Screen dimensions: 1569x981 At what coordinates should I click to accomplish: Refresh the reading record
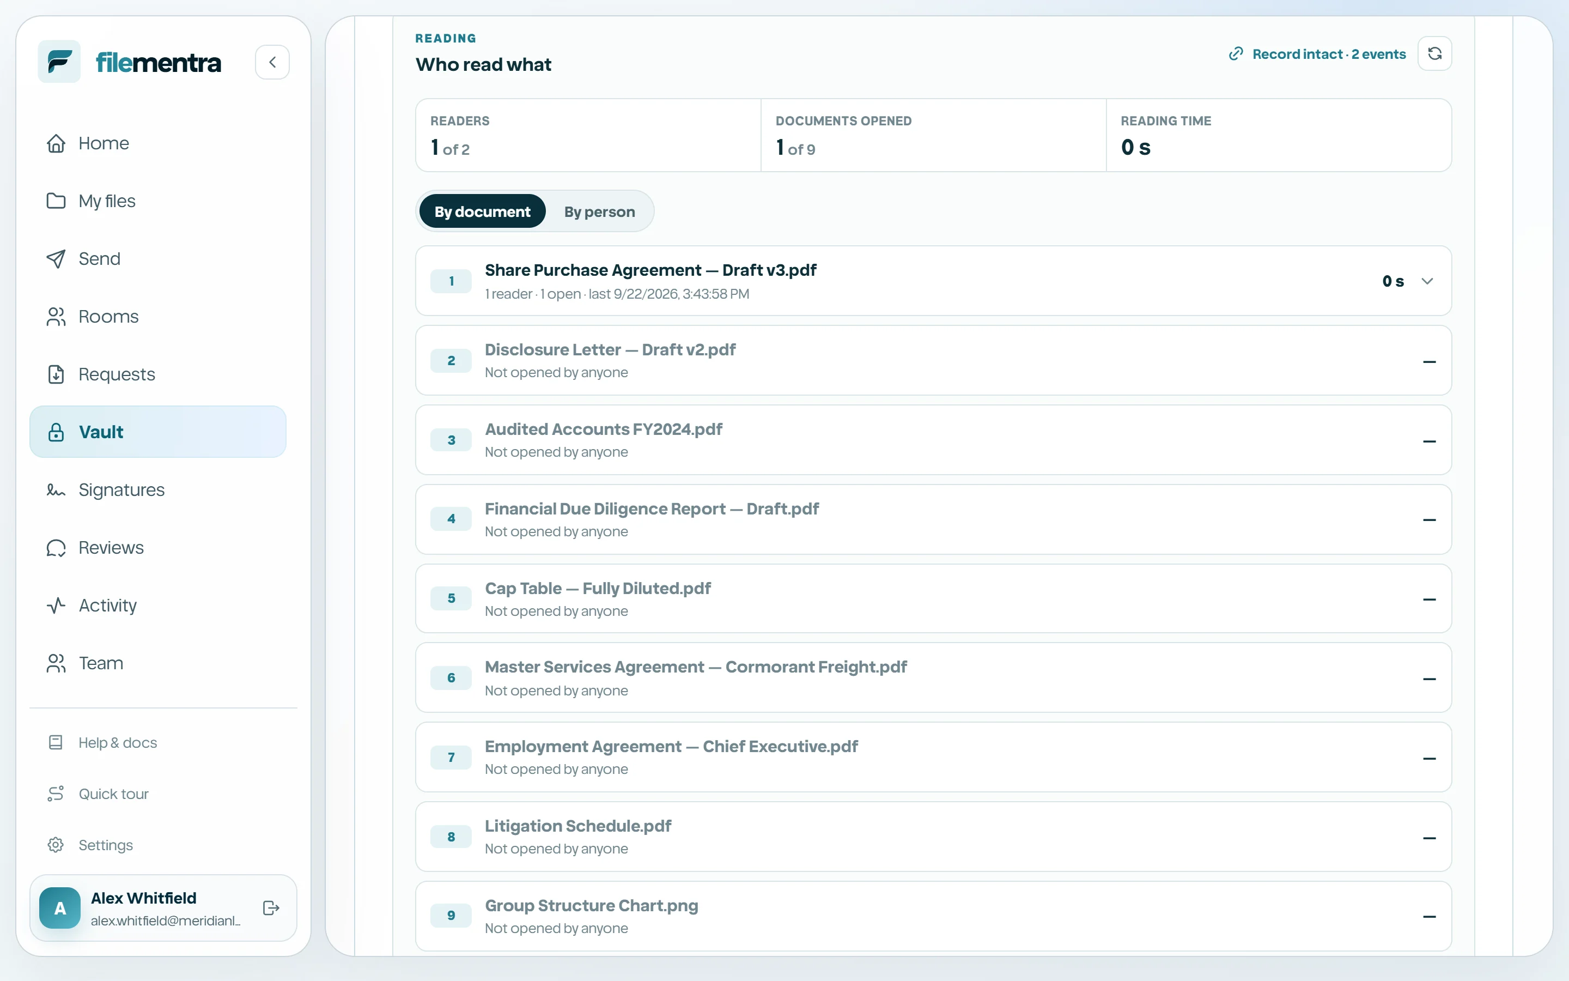[x=1435, y=54]
